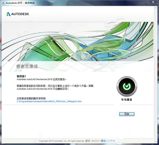Click the 'AutoCAD Mechanical 2016 不会删除许可' line
Image resolution: width=159 pixels, height=145 pixels.
tap(43, 89)
